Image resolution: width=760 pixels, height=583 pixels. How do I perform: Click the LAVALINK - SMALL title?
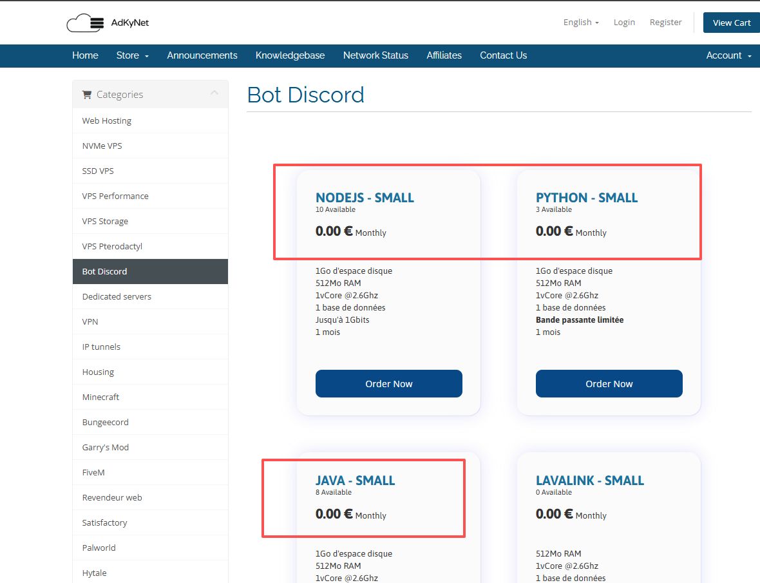click(x=590, y=481)
